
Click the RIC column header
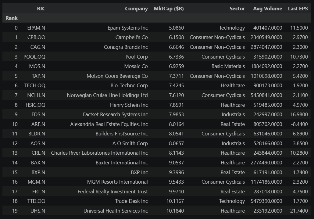pyautogui.click(x=41, y=9)
